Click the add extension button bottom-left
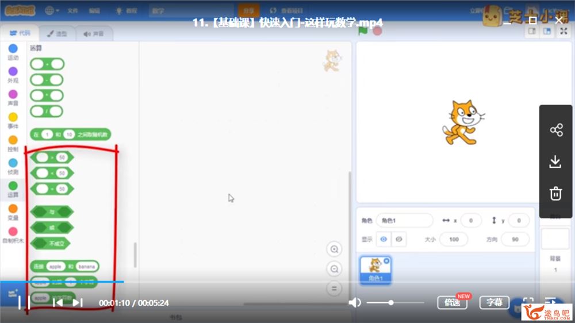The image size is (575, 323). pyautogui.click(x=13, y=294)
